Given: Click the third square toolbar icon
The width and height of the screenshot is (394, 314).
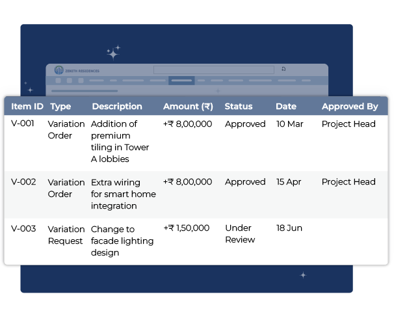Looking at the screenshot, I should coord(81,81).
